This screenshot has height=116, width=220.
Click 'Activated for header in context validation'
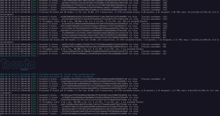[71, 77]
